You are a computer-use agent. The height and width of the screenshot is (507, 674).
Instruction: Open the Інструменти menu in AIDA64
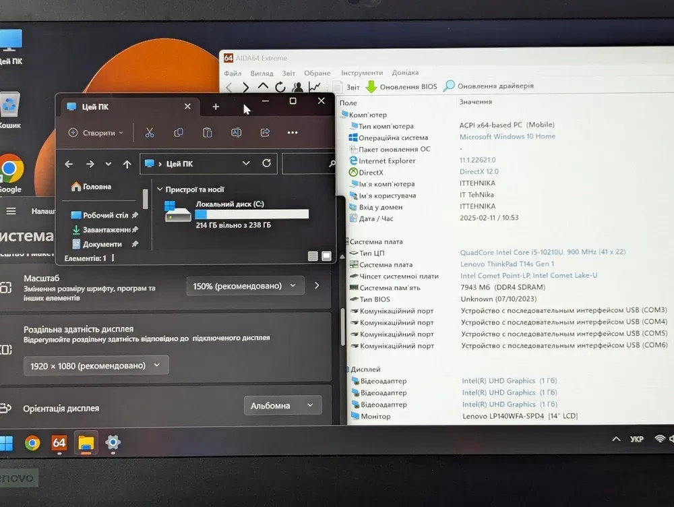pos(361,73)
